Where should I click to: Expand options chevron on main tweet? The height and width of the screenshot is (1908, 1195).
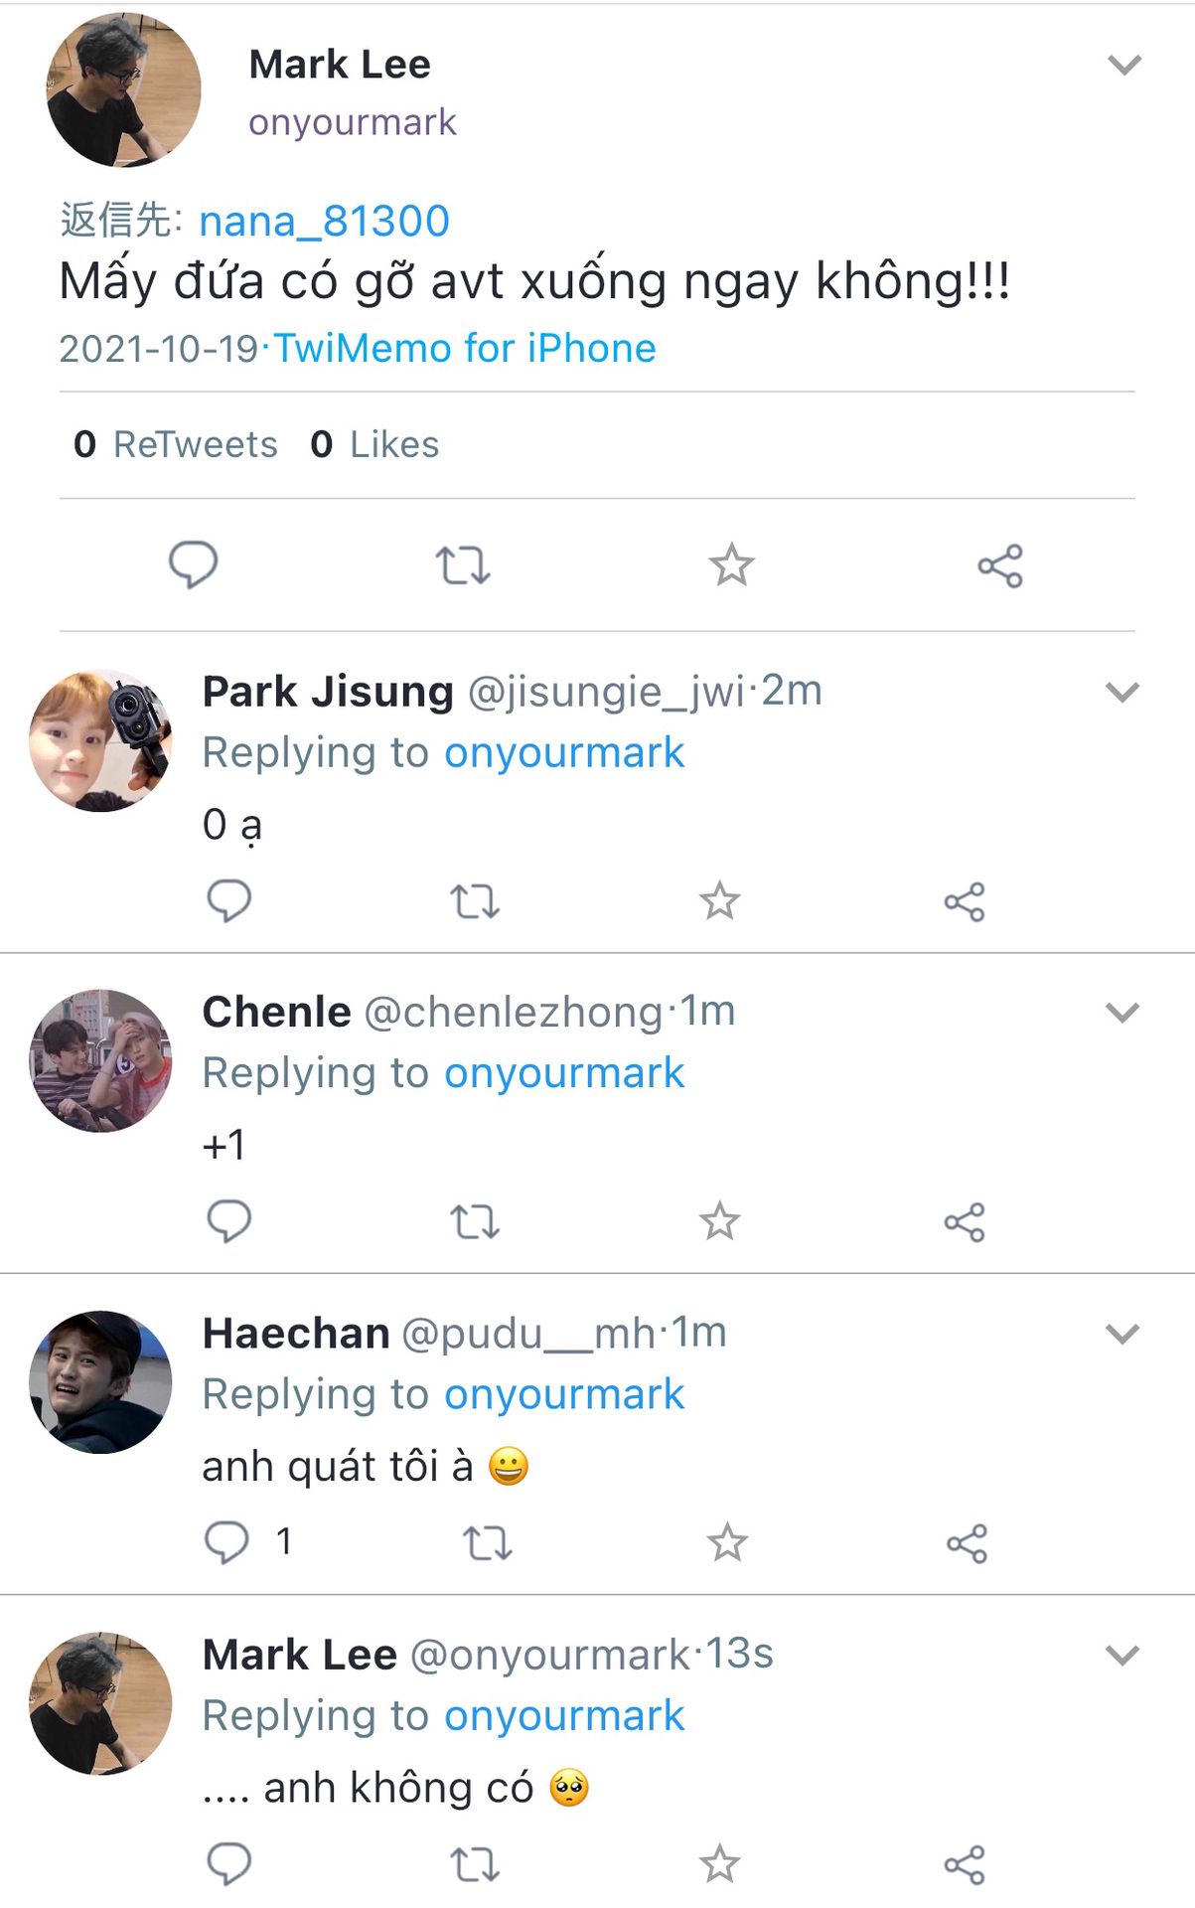pos(1124,66)
